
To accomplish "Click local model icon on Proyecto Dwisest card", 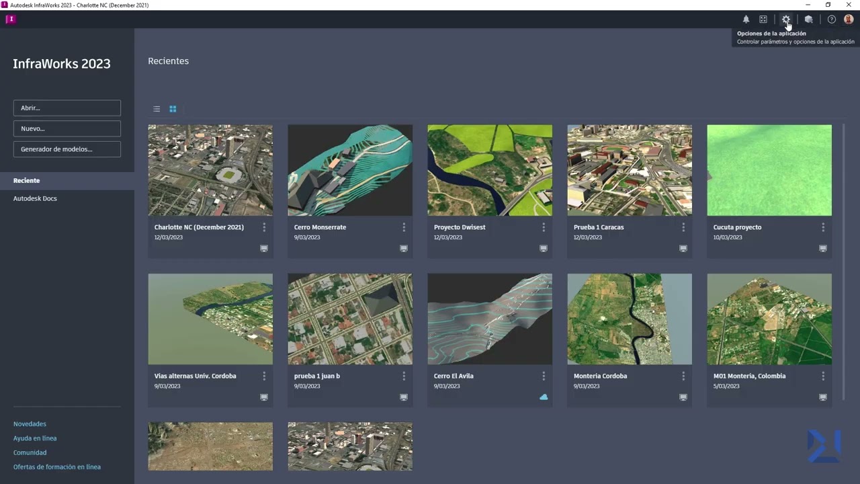I will pyautogui.click(x=544, y=249).
